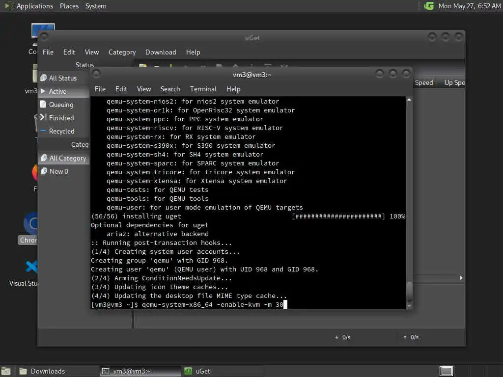Click the Queuing document icon
503x377 pixels.
tap(43, 104)
